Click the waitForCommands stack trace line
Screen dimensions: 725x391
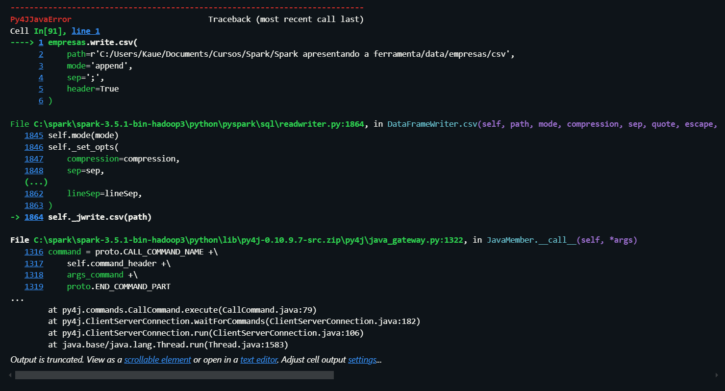click(x=234, y=322)
